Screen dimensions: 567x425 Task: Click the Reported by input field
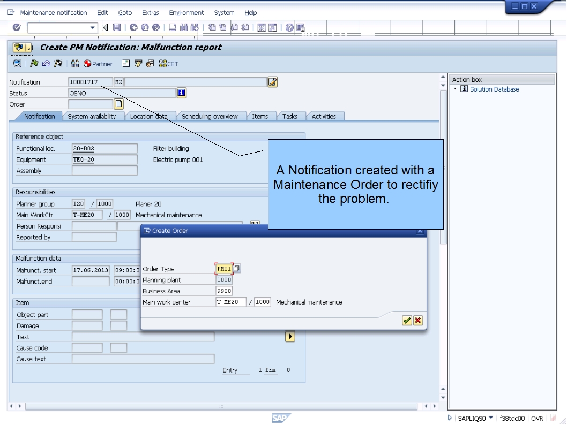(94, 237)
